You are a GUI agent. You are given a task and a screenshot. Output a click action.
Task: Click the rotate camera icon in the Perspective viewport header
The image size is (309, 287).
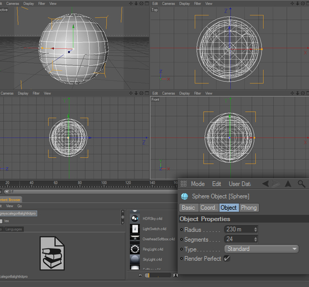tap(141, 4)
